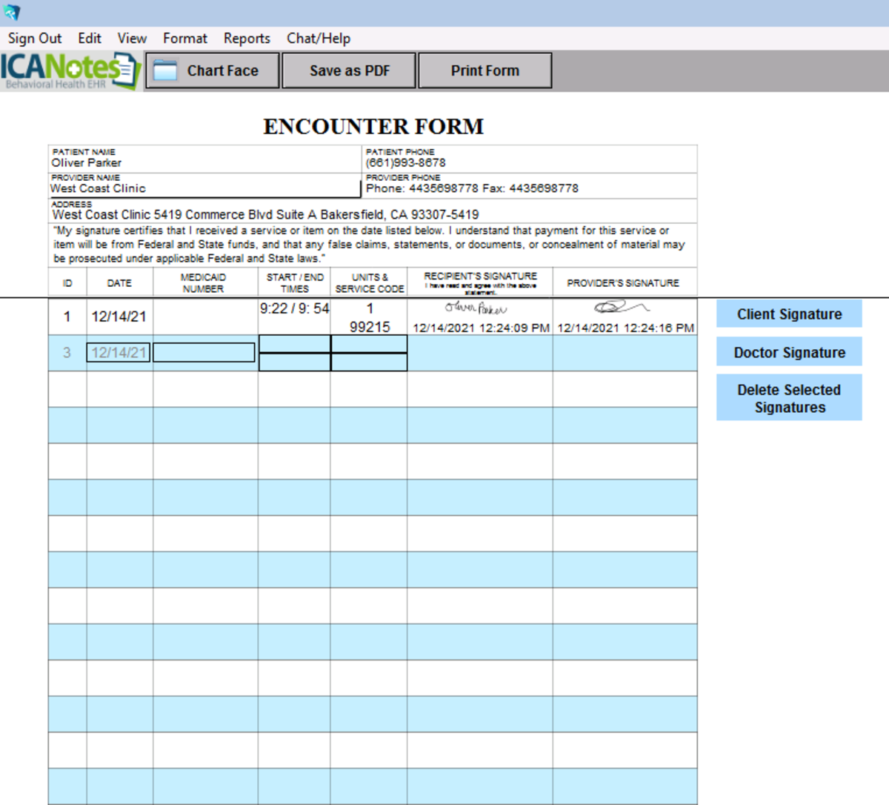Image resolution: width=889 pixels, height=805 pixels.
Task: Select the recipient's signature in row 1
Action: point(476,308)
